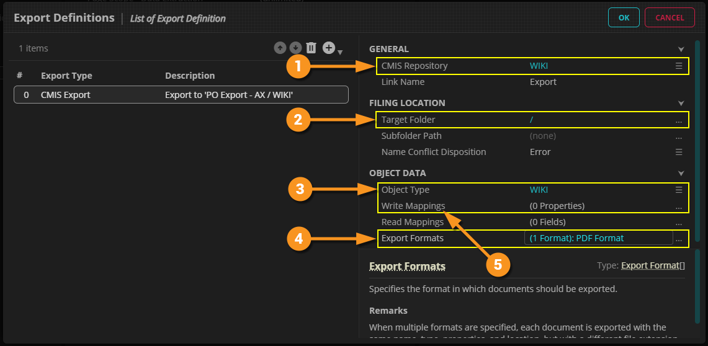The width and height of the screenshot is (708, 346).
Task: Open the add-item dropdown arrow beside plus
Action: click(340, 51)
